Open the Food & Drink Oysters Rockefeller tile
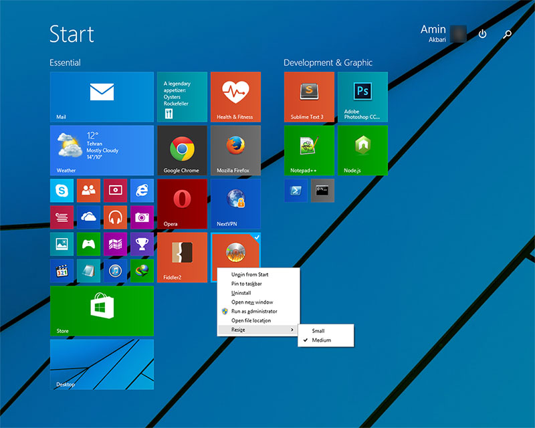Screen dimensions: 535x428 click(x=182, y=97)
